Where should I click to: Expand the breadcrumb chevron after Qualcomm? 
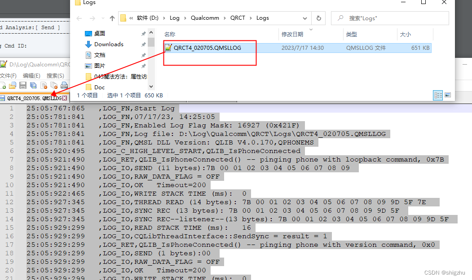pyautogui.click(x=225, y=18)
